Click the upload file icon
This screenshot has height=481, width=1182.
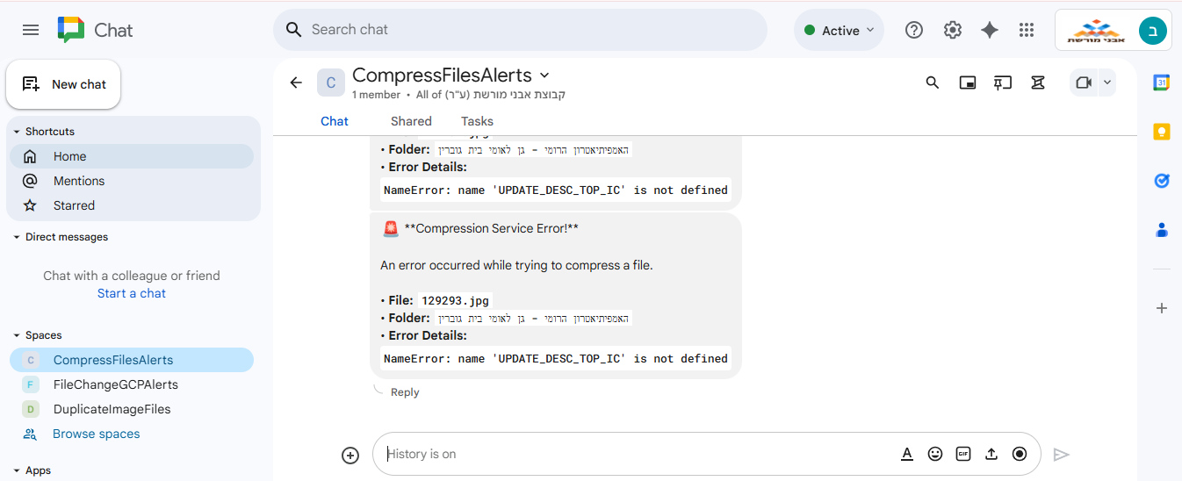991,454
